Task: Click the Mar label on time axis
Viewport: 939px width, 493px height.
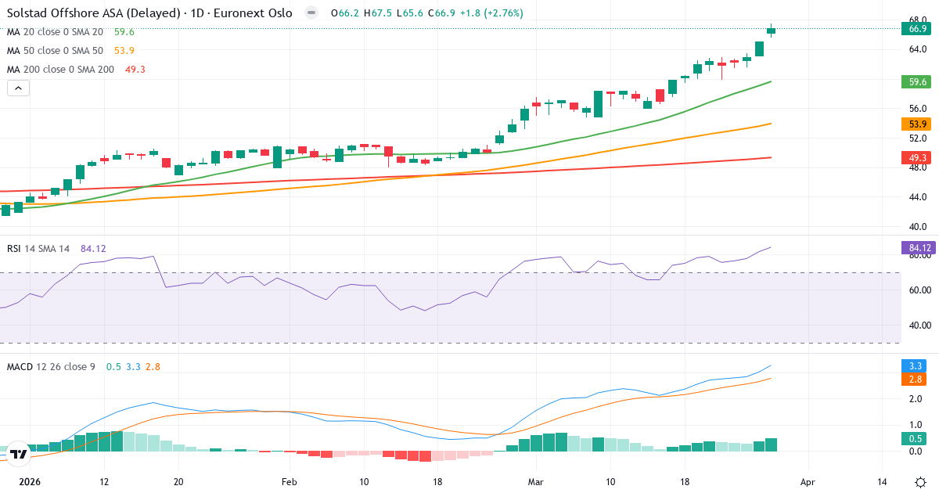Action: [x=535, y=483]
